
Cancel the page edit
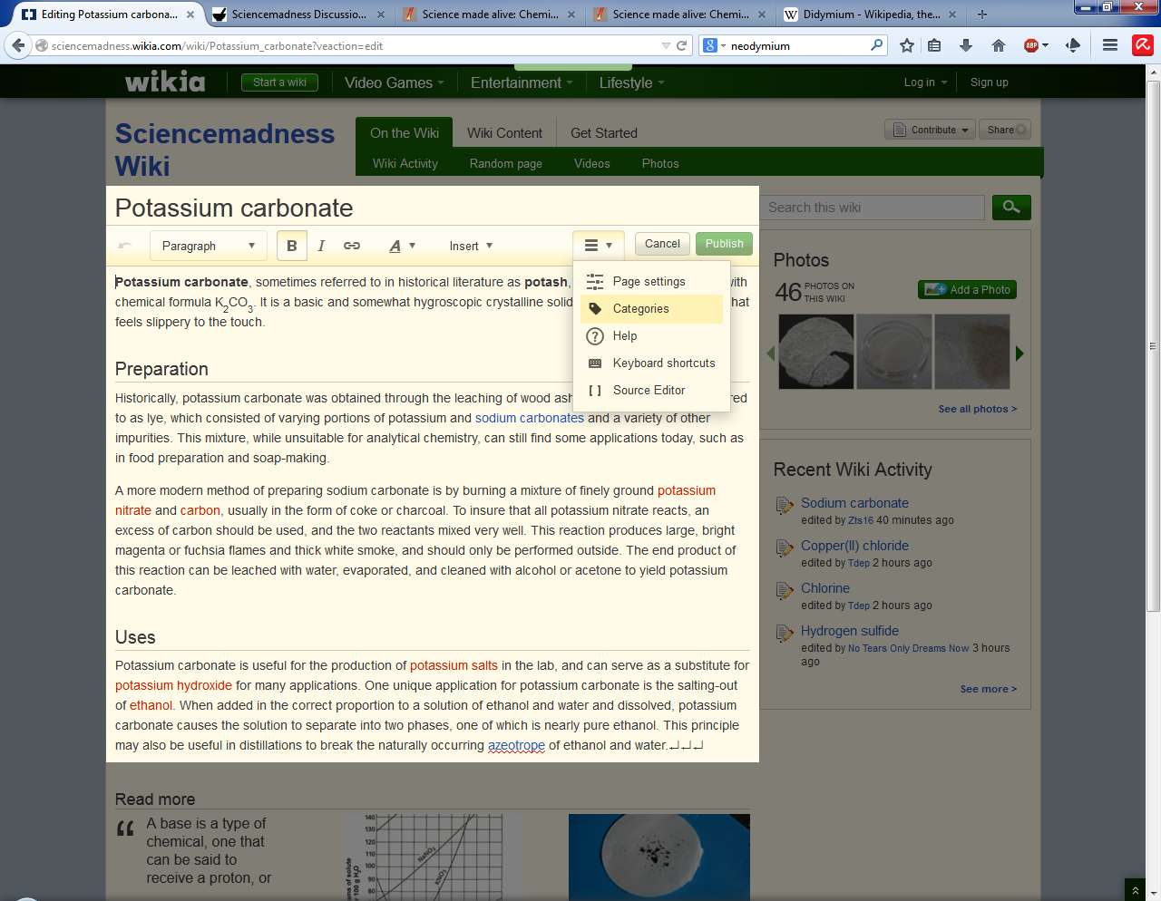coord(662,244)
